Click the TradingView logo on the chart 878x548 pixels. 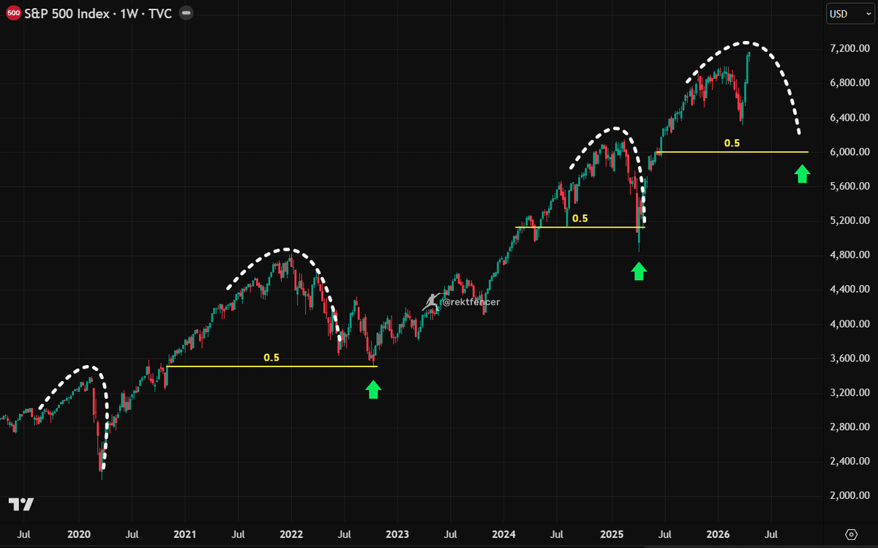pyautogui.click(x=21, y=504)
